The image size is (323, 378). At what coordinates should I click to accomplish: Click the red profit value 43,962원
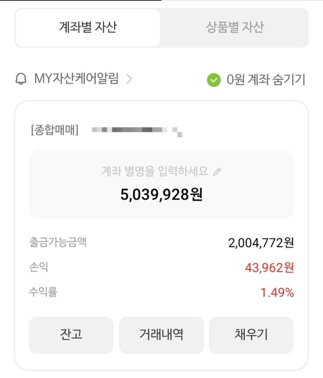(269, 268)
